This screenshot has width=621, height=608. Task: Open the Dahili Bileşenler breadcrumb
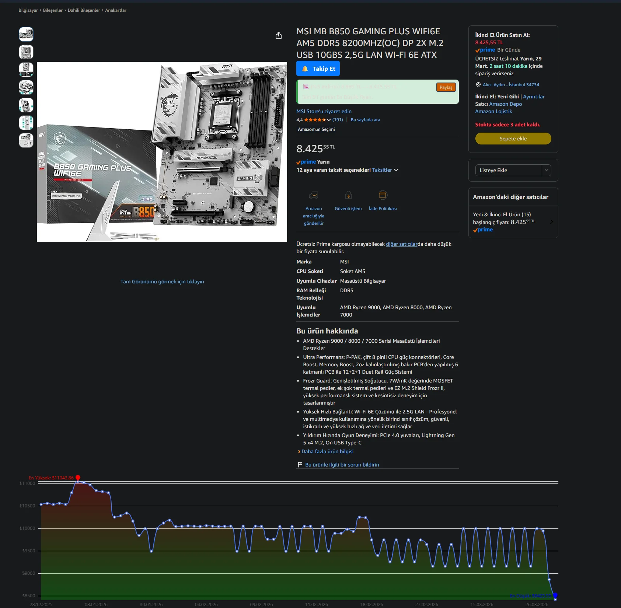[x=84, y=10]
